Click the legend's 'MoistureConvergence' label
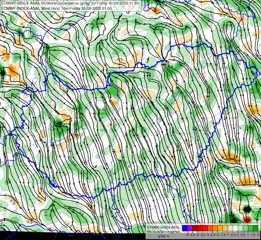Image resolution: width=261 pixels, height=240 pixels. pos(163,232)
